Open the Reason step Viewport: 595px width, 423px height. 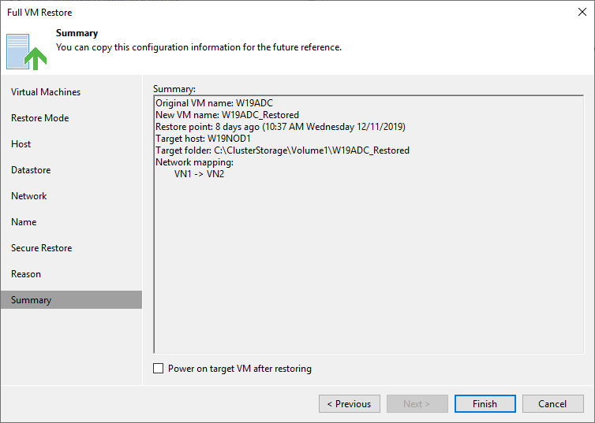(x=26, y=274)
